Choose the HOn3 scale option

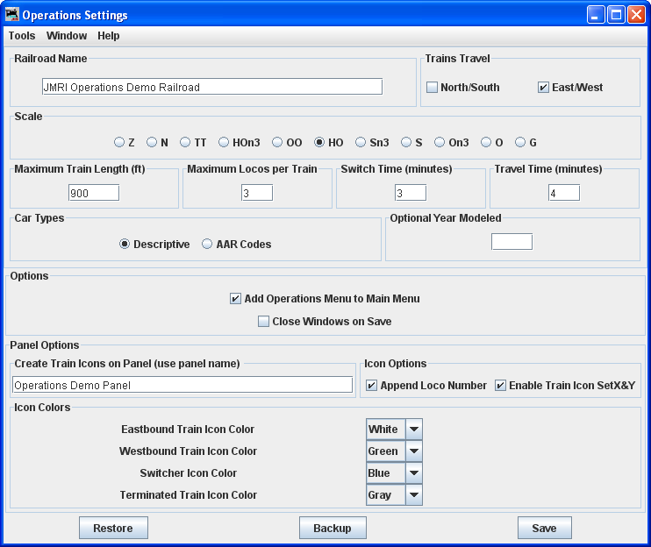click(x=224, y=142)
